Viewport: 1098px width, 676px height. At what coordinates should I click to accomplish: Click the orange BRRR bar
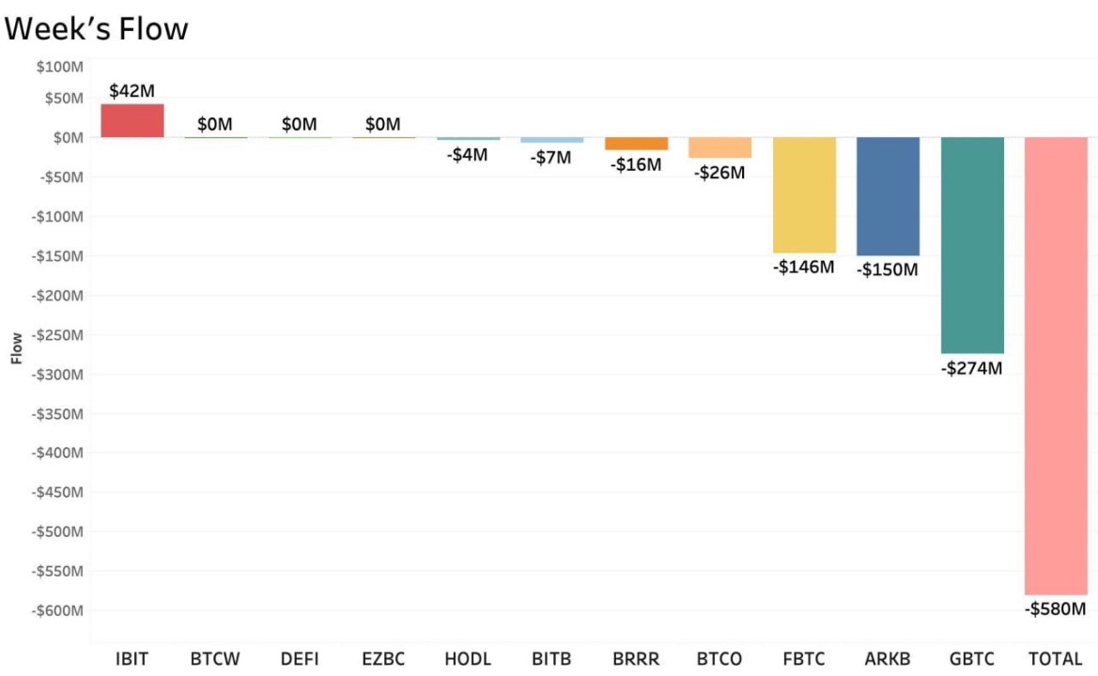[636, 144]
